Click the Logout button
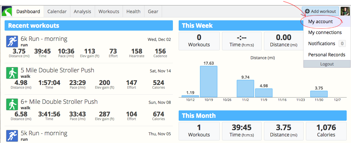351x143 pixels. pos(327,64)
